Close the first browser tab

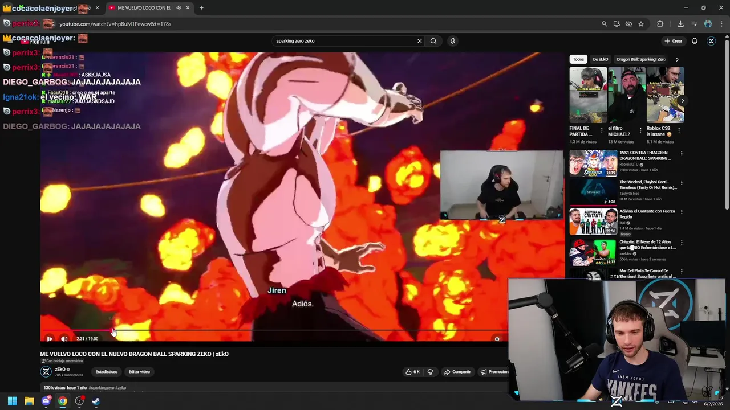(98, 8)
